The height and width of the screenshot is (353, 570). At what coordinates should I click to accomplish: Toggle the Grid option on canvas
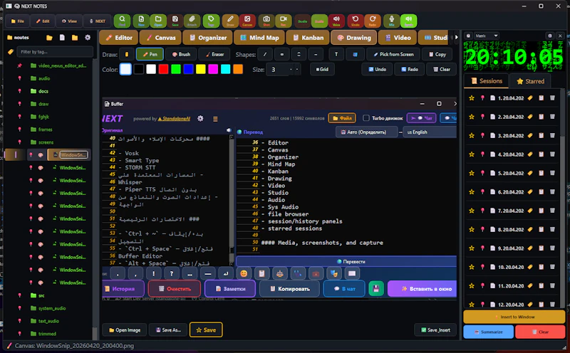pyautogui.click(x=322, y=69)
